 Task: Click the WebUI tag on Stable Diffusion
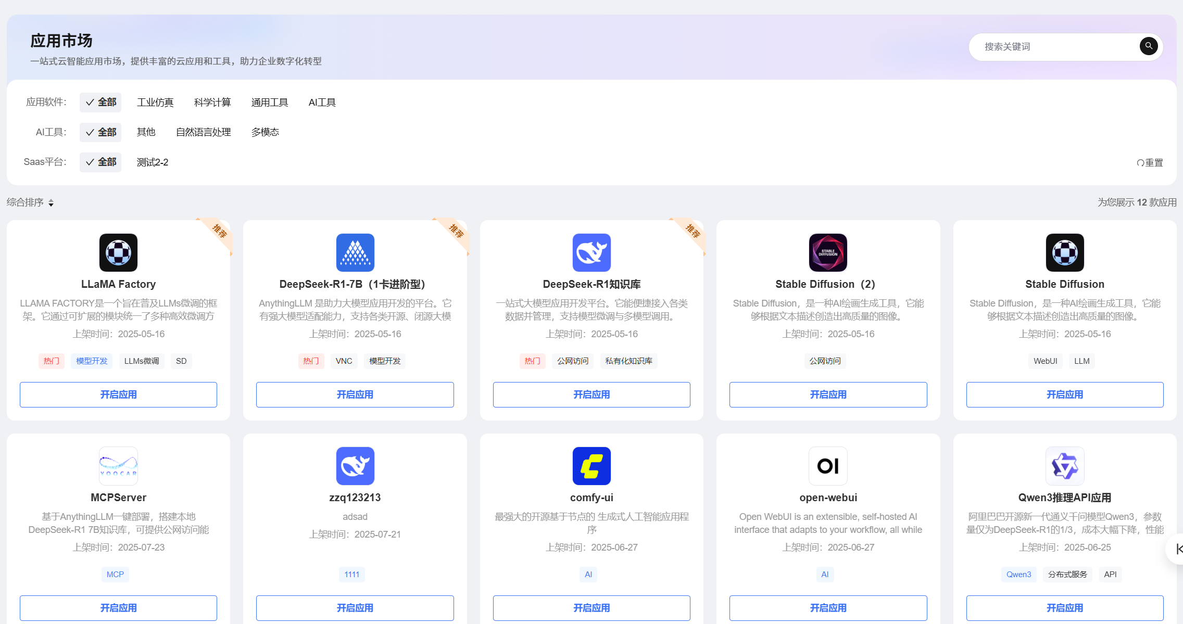coord(1045,361)
